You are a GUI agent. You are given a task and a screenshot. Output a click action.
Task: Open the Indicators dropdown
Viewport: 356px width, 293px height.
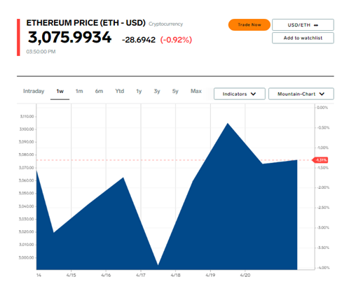click(x=240, y=94)
